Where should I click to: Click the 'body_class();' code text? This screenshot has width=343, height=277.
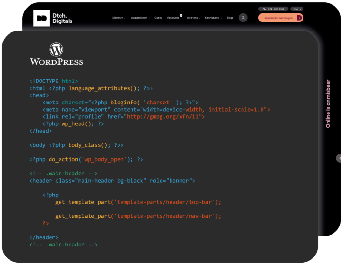89,145
